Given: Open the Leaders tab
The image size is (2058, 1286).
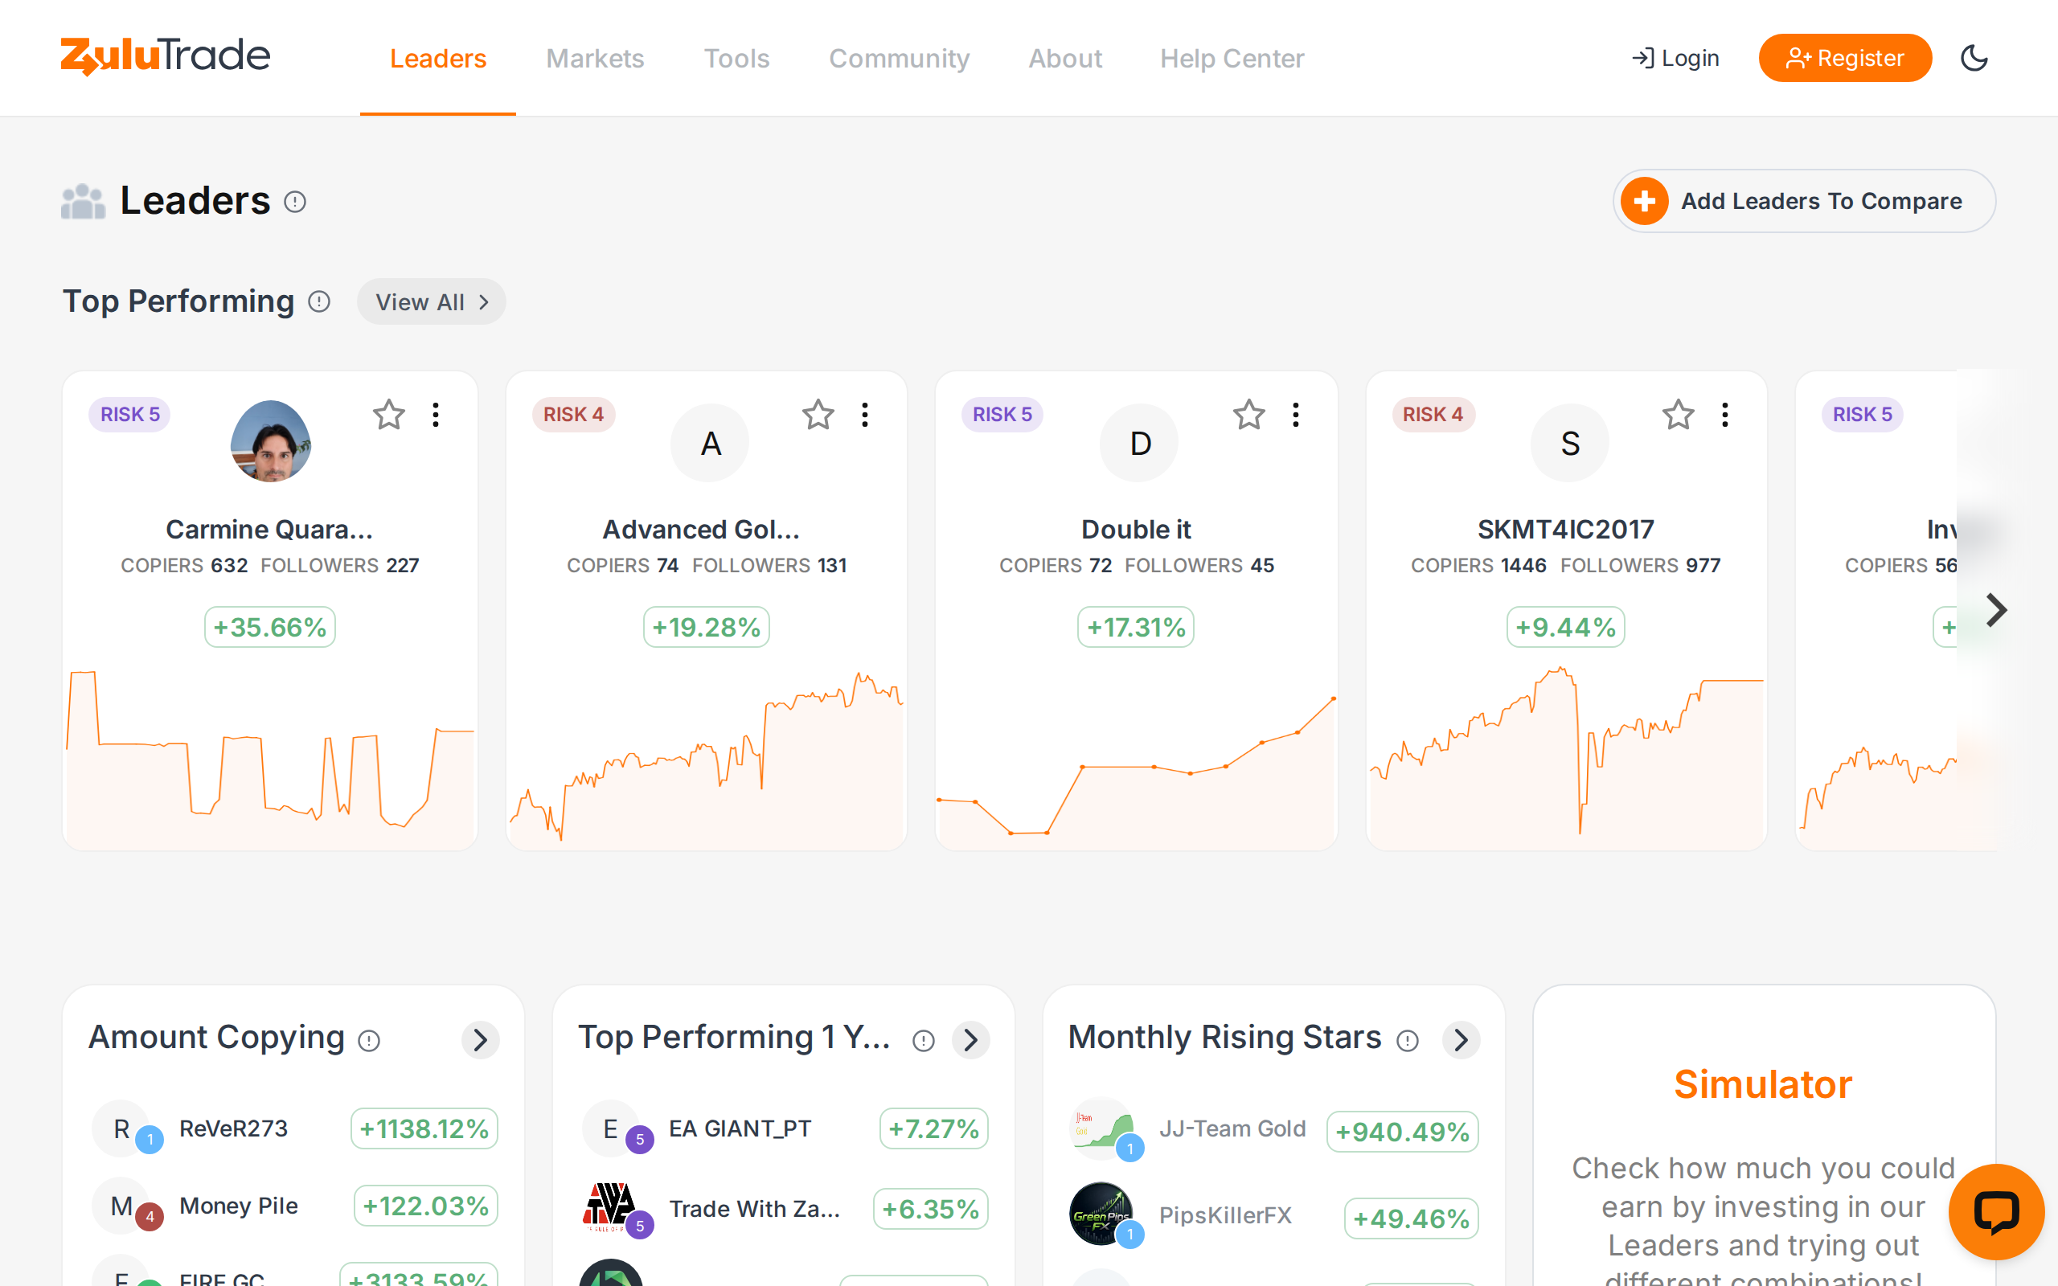Looking at the screenshot, I should [x=438, y=58].
